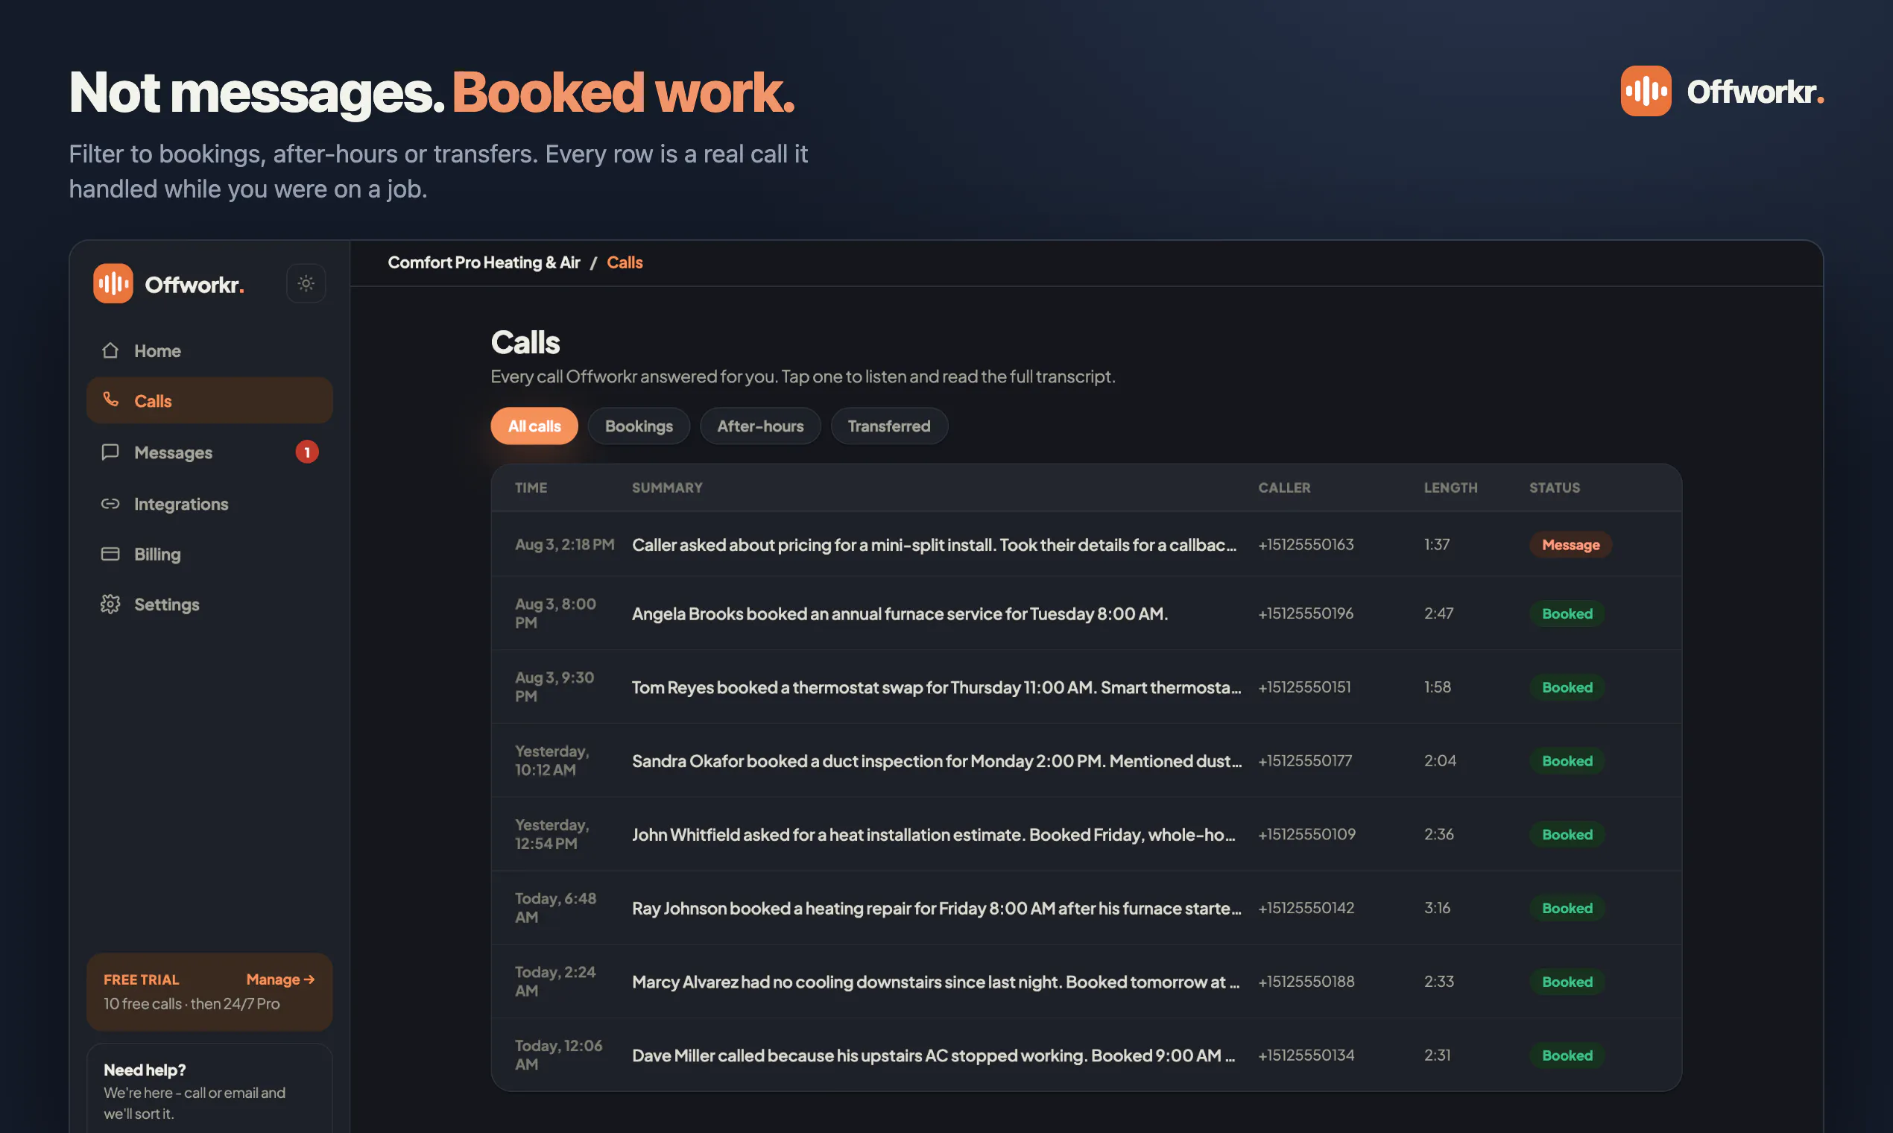Click the Integrations link icon
This screenshot has width=1893, height=1133.
[111, 503]
